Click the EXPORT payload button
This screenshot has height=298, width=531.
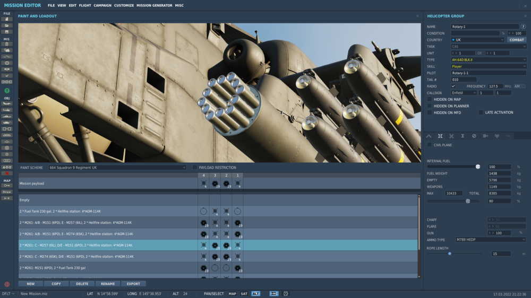[x=133, y=284]
